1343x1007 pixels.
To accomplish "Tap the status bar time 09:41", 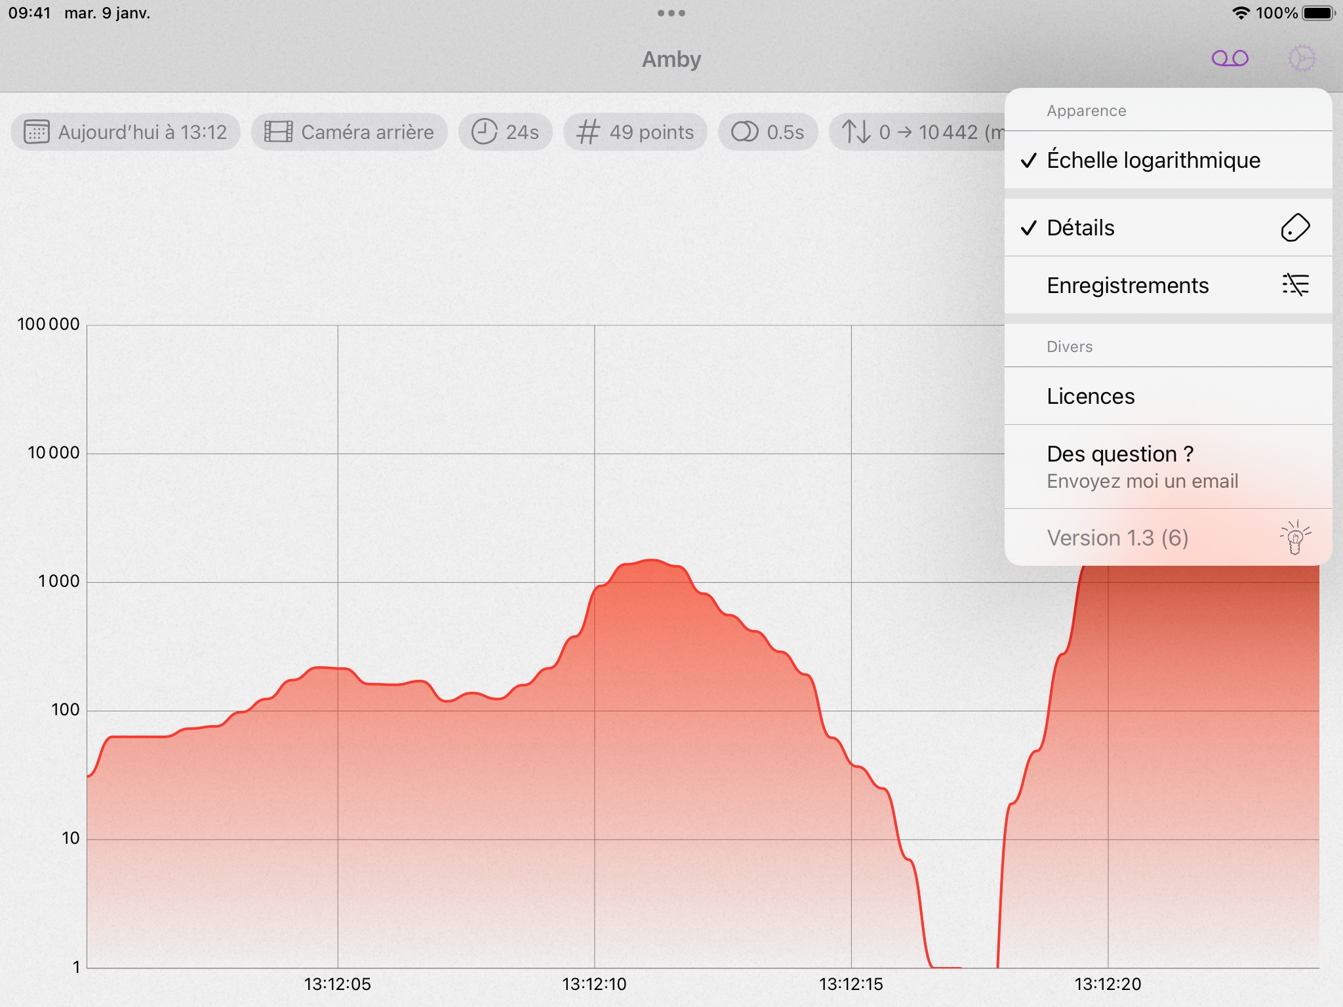I will pos(30,13).
